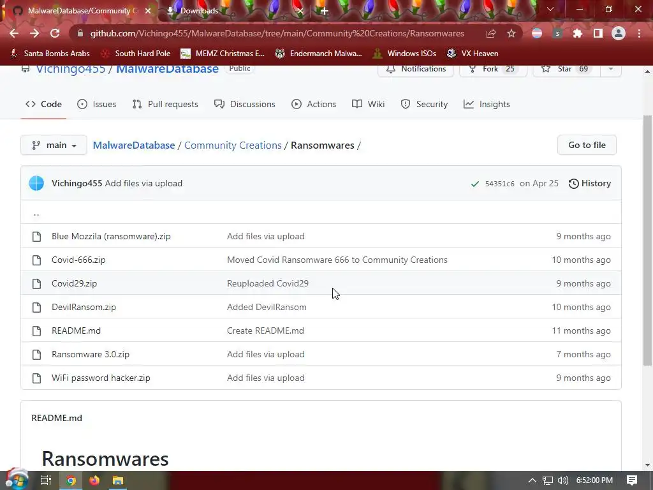Open the commit History link
This screenshot has width=653, height=490.
point(589,183)
